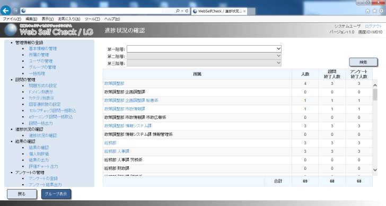Open カテゴリ別表示 in sidebar

pyautogui.click(x=41, y=98)
